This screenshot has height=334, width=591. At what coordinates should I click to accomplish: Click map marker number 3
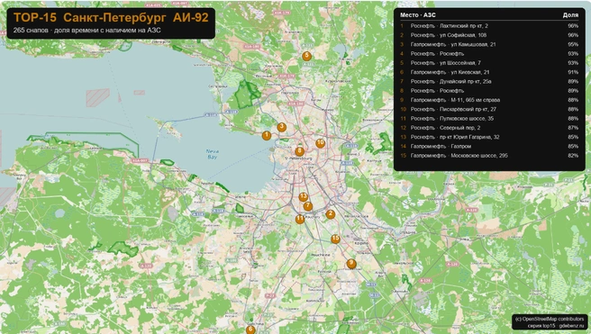[282, 127]
